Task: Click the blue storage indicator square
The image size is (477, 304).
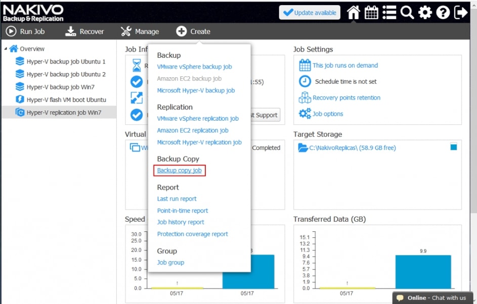Action: (453, 147)
